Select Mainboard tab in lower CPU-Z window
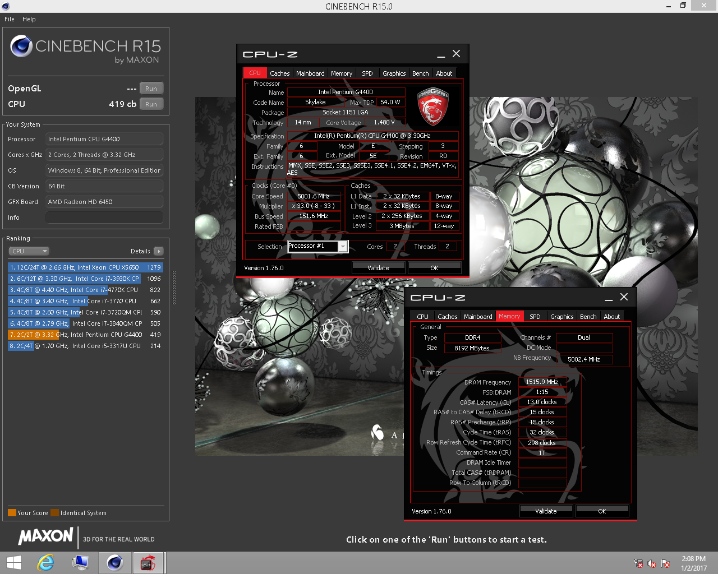Image resolution: width=718 pixels, height=574 pixels. pos(478,317)
